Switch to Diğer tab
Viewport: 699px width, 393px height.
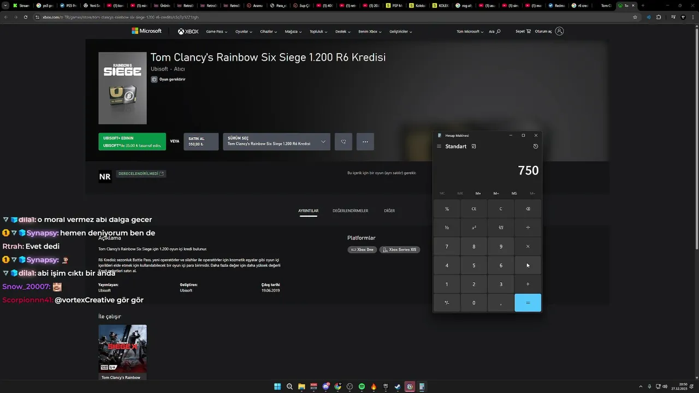point(389,211)
